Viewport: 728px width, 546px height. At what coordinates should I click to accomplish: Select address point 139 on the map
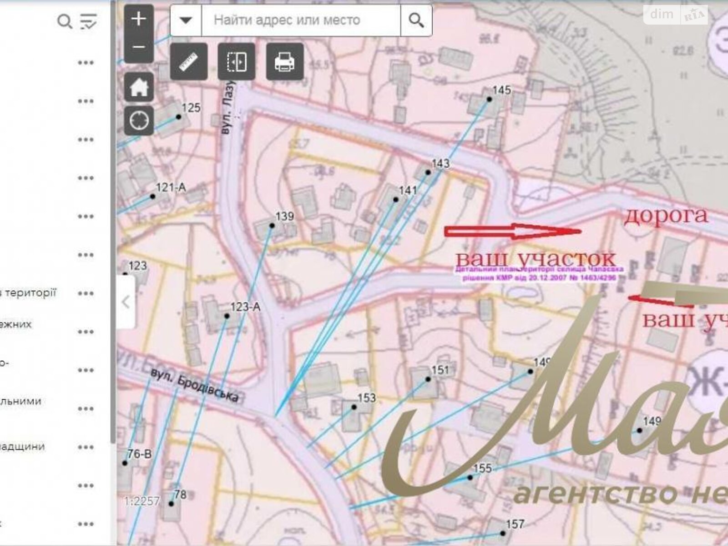(272, 225)
